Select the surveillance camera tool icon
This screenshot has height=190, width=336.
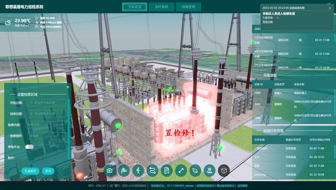click(124, 170)
